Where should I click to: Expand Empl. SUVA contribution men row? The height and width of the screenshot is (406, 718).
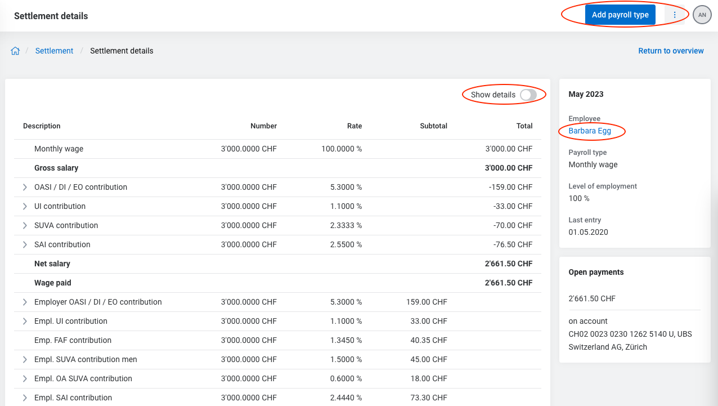(x=25, y=359)
